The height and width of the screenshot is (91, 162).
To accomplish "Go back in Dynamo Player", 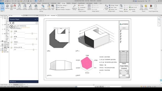I will [x=10, y=23].
